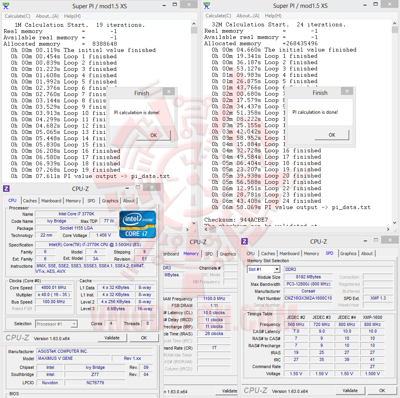Click the Super PI app icon in the 32M window
Screen dimensions: 400x398
pyautogui.click(x=207, y=6)
